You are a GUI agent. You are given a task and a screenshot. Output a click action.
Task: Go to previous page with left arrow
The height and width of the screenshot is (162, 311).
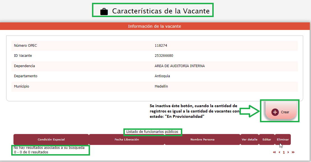279,152
